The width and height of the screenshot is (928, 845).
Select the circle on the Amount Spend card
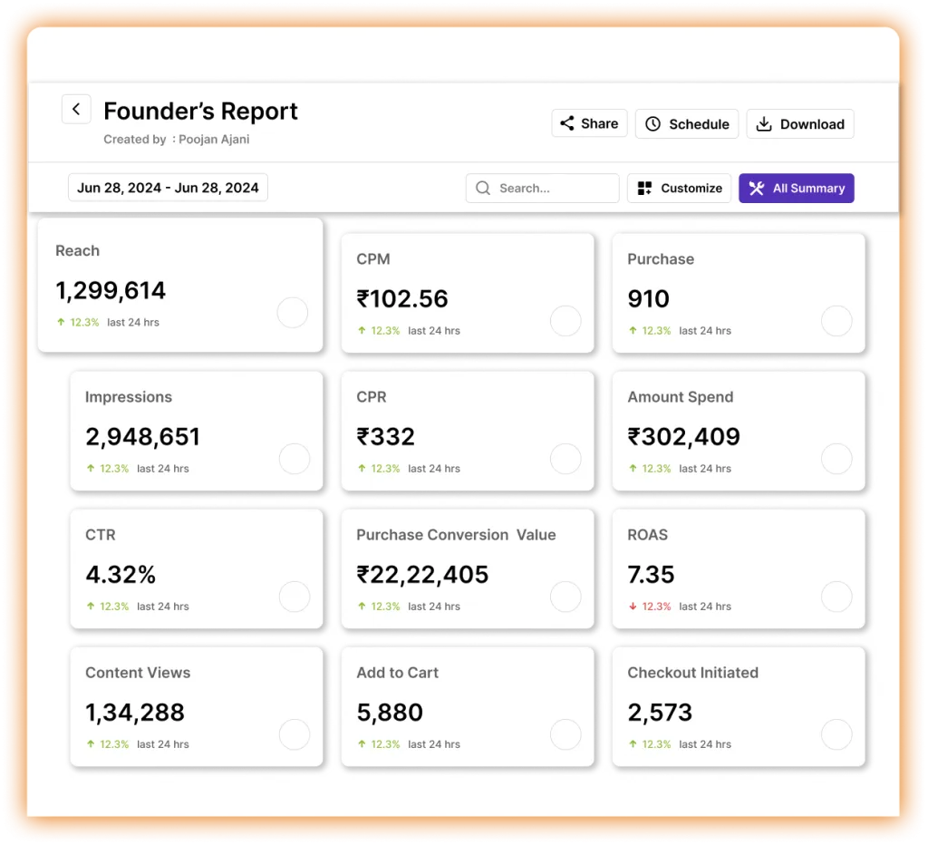(836, 459)
